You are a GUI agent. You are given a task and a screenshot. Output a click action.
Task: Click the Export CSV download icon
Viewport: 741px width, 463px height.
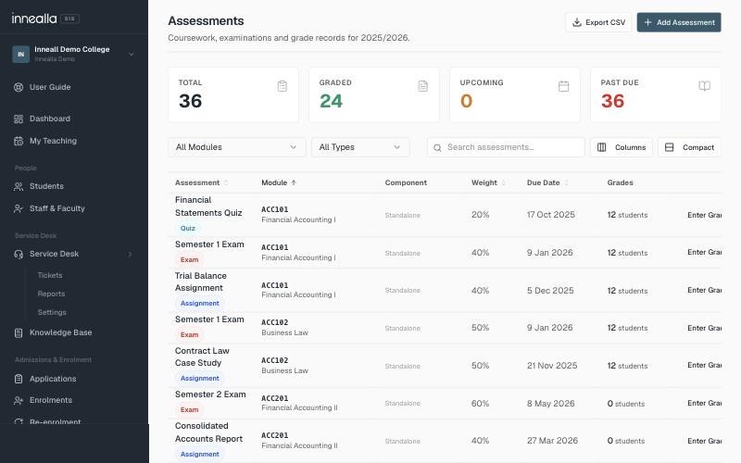click(576, 22)
